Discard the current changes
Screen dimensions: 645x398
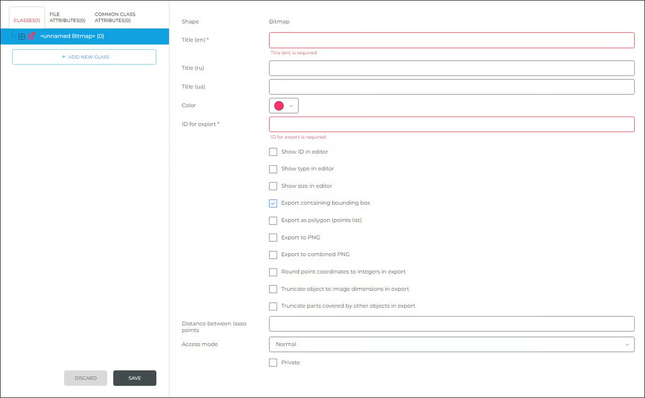(85, 378)
